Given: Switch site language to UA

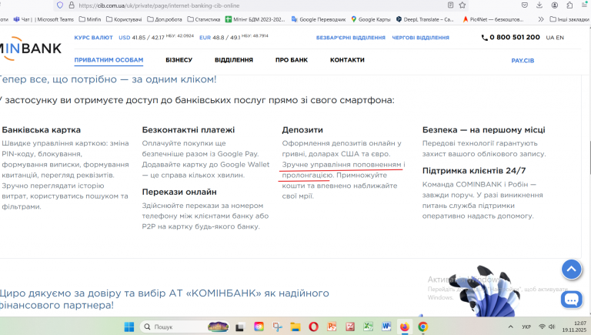Looking at the screenshot, I should coord(550,38).
